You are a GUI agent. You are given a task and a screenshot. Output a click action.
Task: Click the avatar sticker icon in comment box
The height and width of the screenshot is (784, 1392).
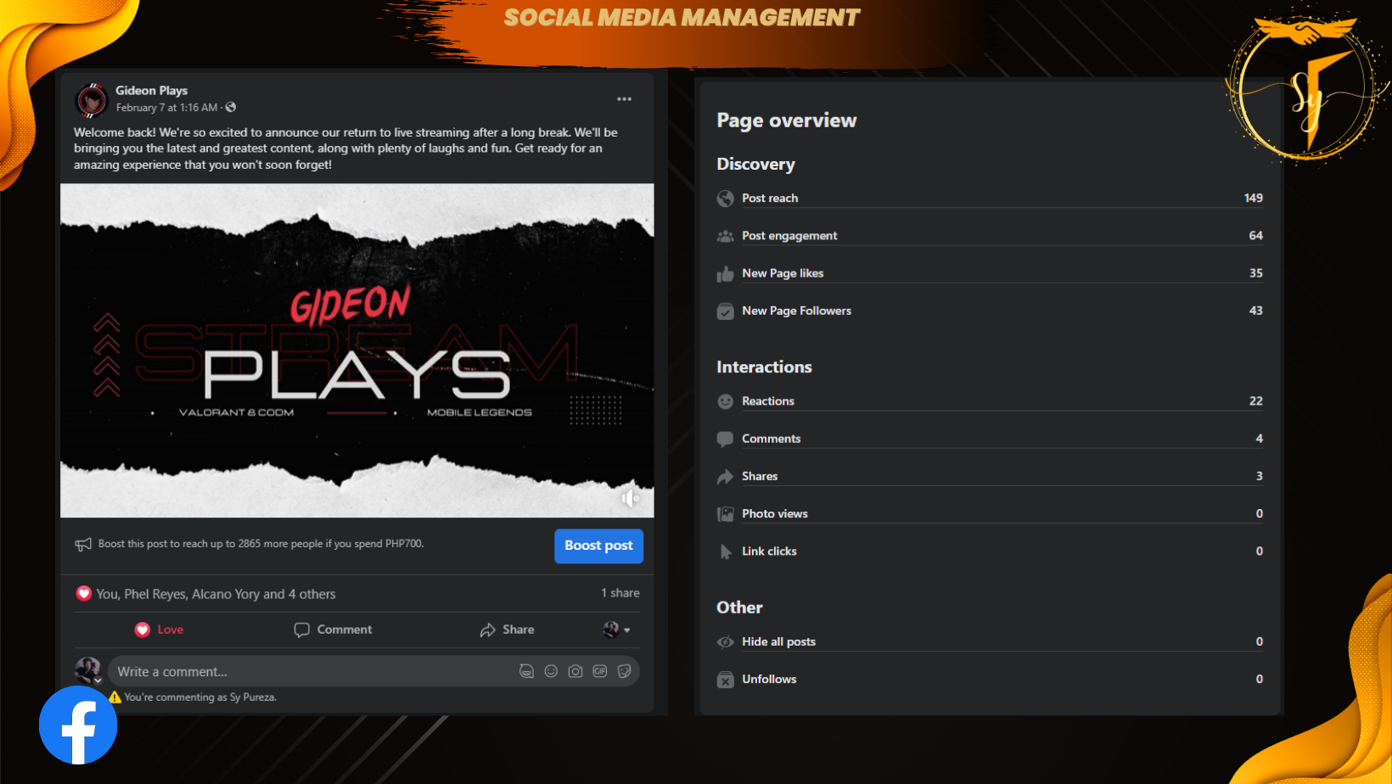coord(526,671)
